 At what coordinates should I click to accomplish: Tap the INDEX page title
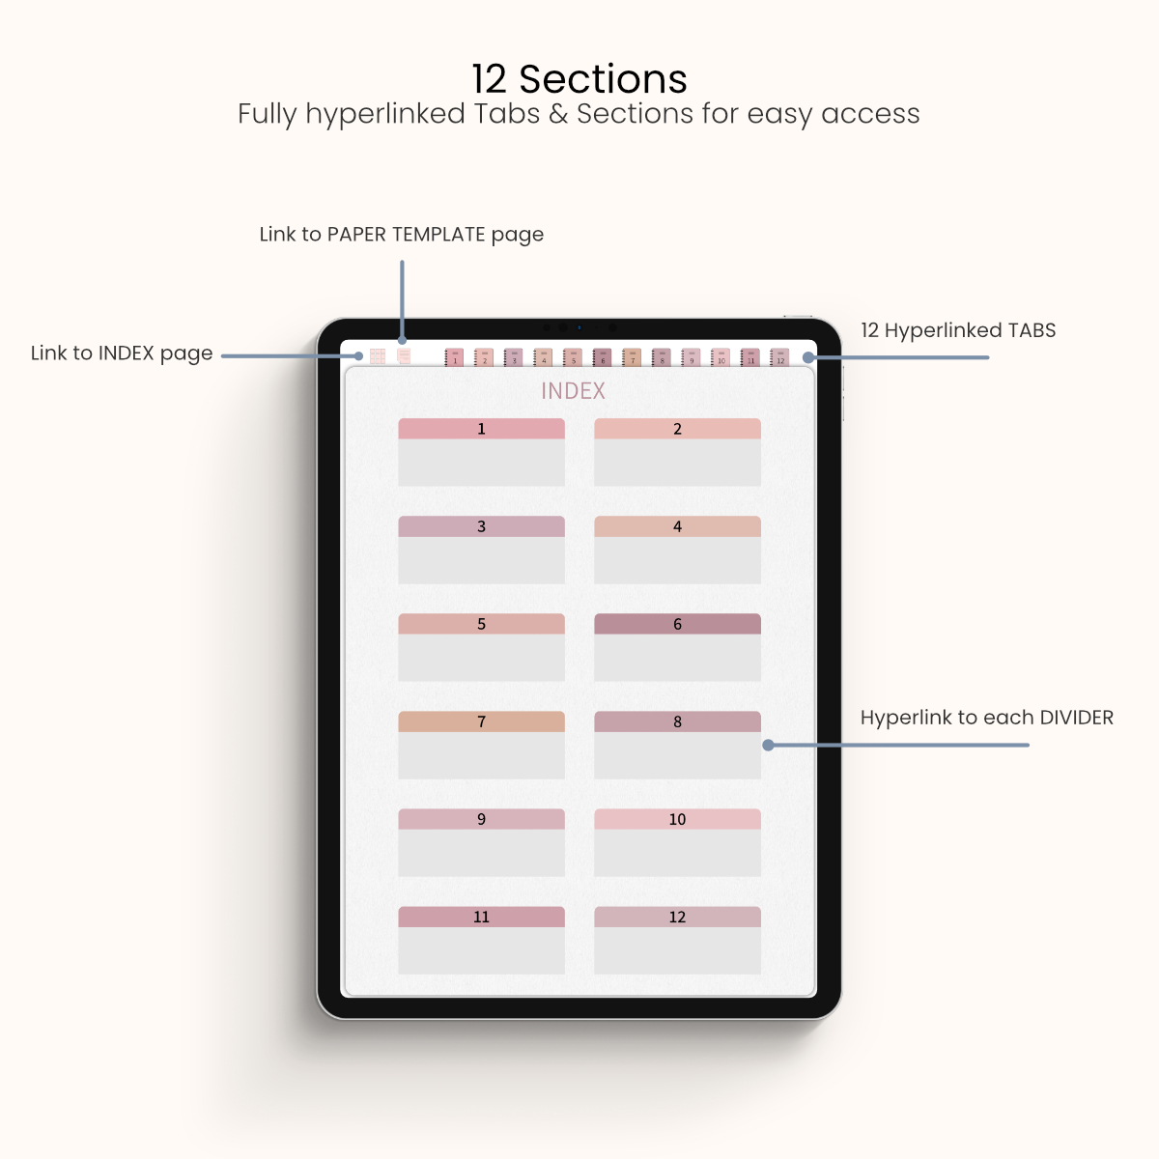[573, 391]
